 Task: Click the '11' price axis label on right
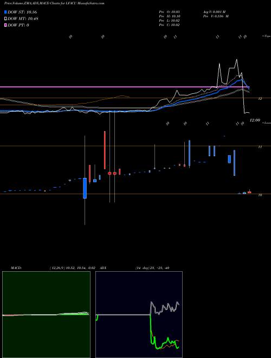pos(260,147)
